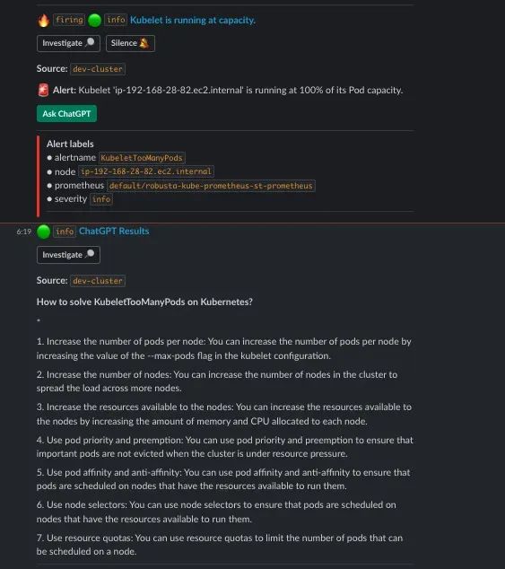The image size is (505, 569).
Task: Click the 6:19 message timestamp
Action: coord(24,232)
